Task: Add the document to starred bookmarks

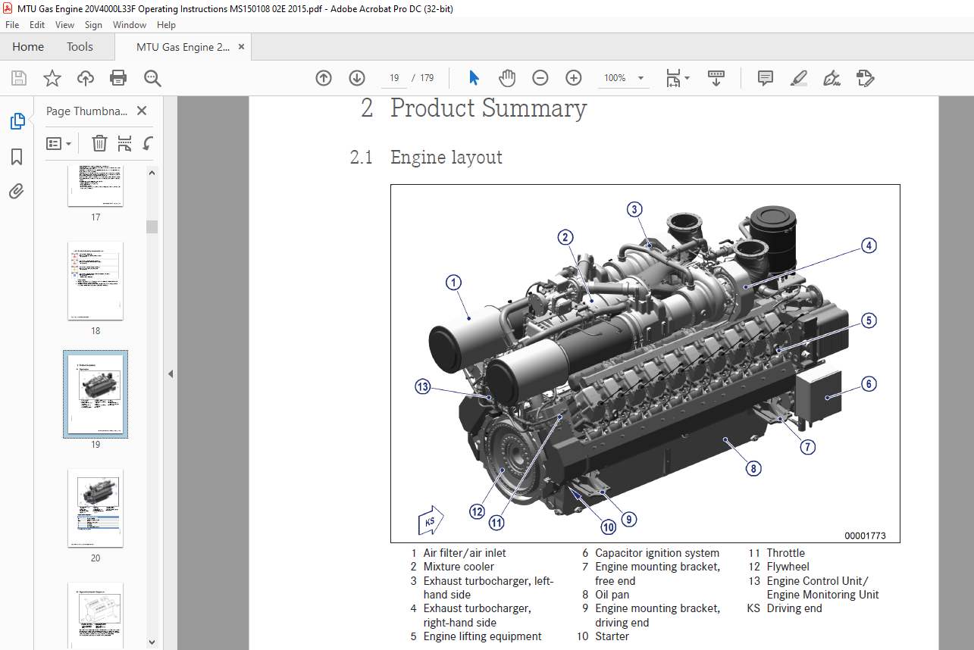Action: click(52, 78)
